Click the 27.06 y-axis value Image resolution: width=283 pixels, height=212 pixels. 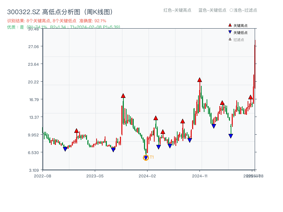(x=34, y=47)
